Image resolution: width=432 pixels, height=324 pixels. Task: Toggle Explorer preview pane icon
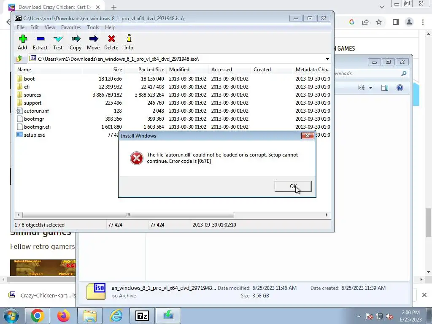[385, 88]
